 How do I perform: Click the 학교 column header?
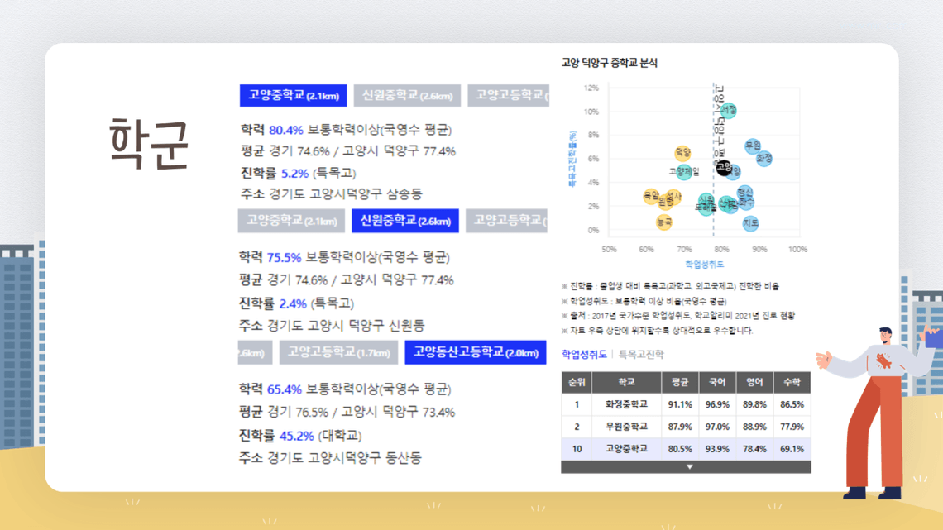[x=627, y=382]
